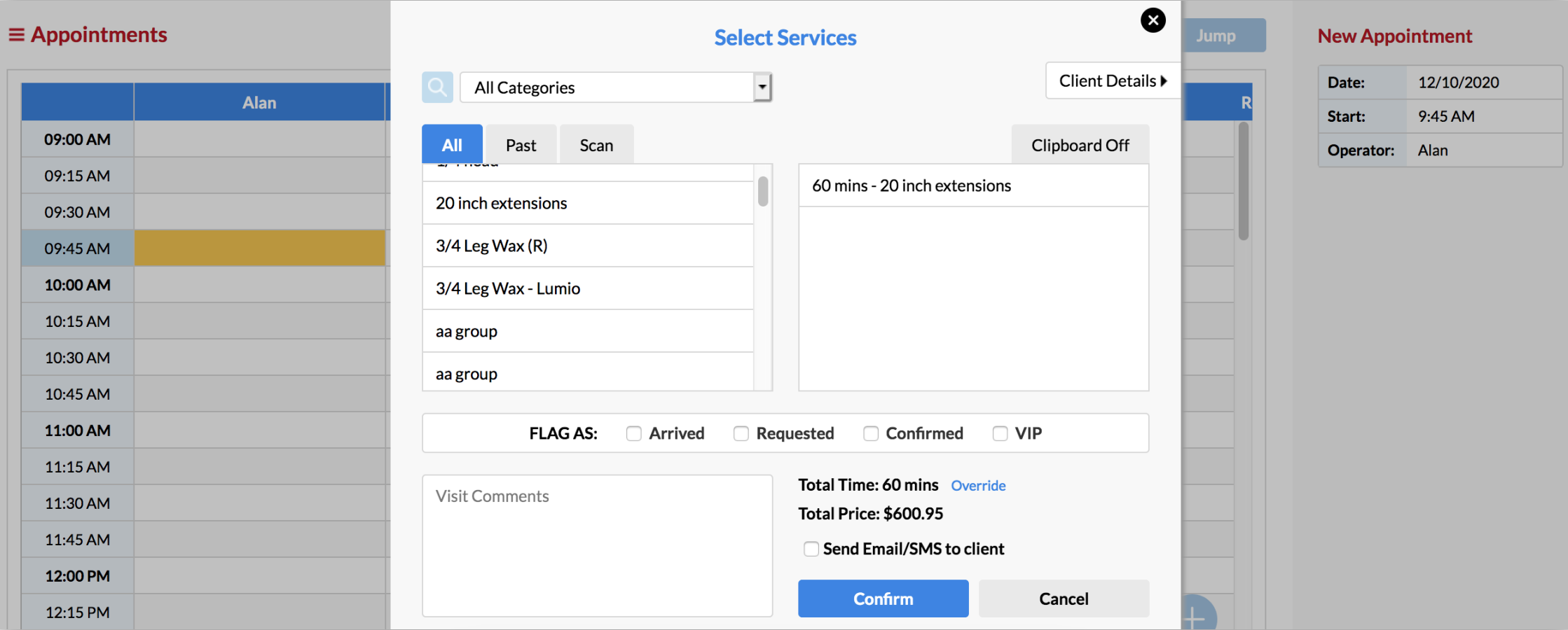
Task: Close the Select Services dialog
Action: [x=1153, y=20]
